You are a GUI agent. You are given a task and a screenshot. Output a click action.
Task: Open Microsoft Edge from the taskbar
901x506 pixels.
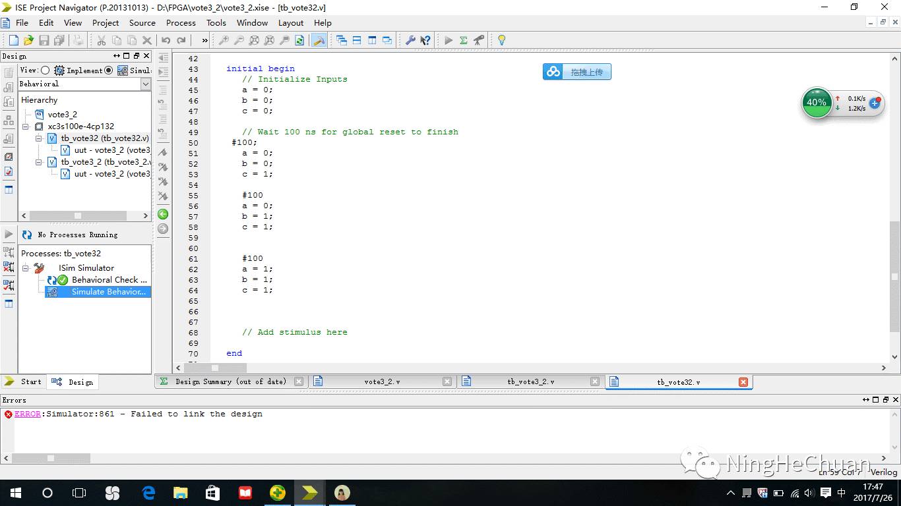[148, 493]
